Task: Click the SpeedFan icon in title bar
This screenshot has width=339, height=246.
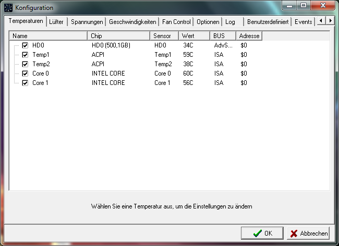Action: (8, 7)
